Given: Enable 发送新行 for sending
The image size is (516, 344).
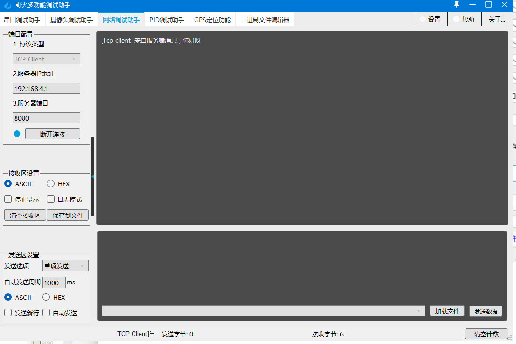Looking at the screenshot, I should pos(8,313).
